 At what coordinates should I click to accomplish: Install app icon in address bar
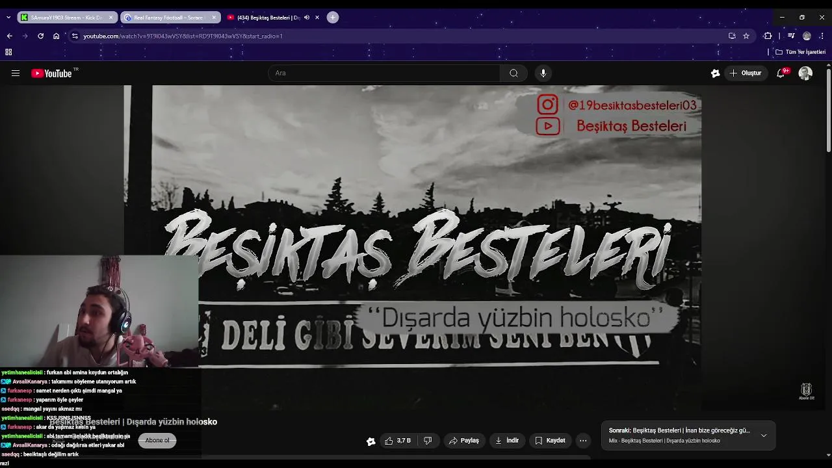(x=732, y=36)
